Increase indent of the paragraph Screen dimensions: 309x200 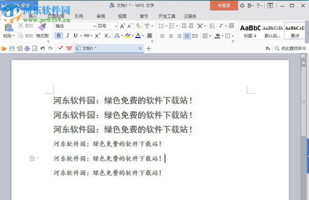[x=191, y=26]
